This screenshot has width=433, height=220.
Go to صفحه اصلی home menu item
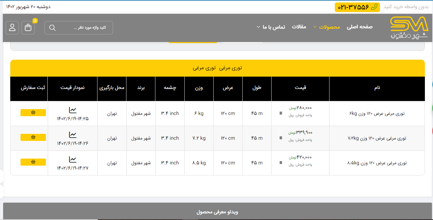click(x=360, y=27)
